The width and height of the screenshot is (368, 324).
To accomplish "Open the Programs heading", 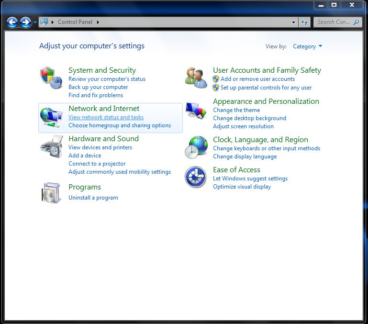I will click(85, 187).
